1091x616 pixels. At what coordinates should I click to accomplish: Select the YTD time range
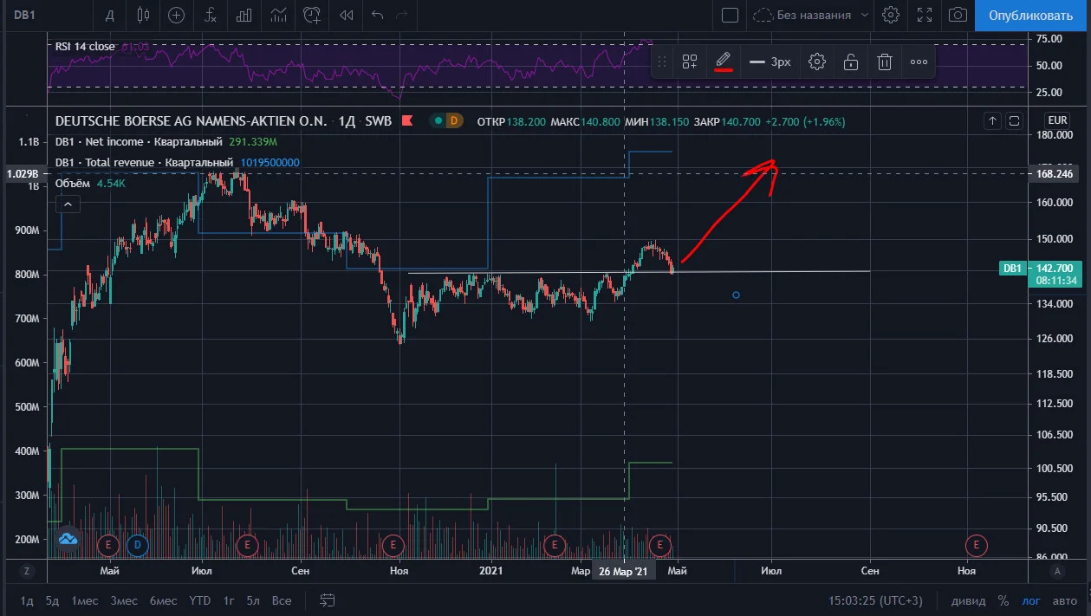[x=200, y=600]
